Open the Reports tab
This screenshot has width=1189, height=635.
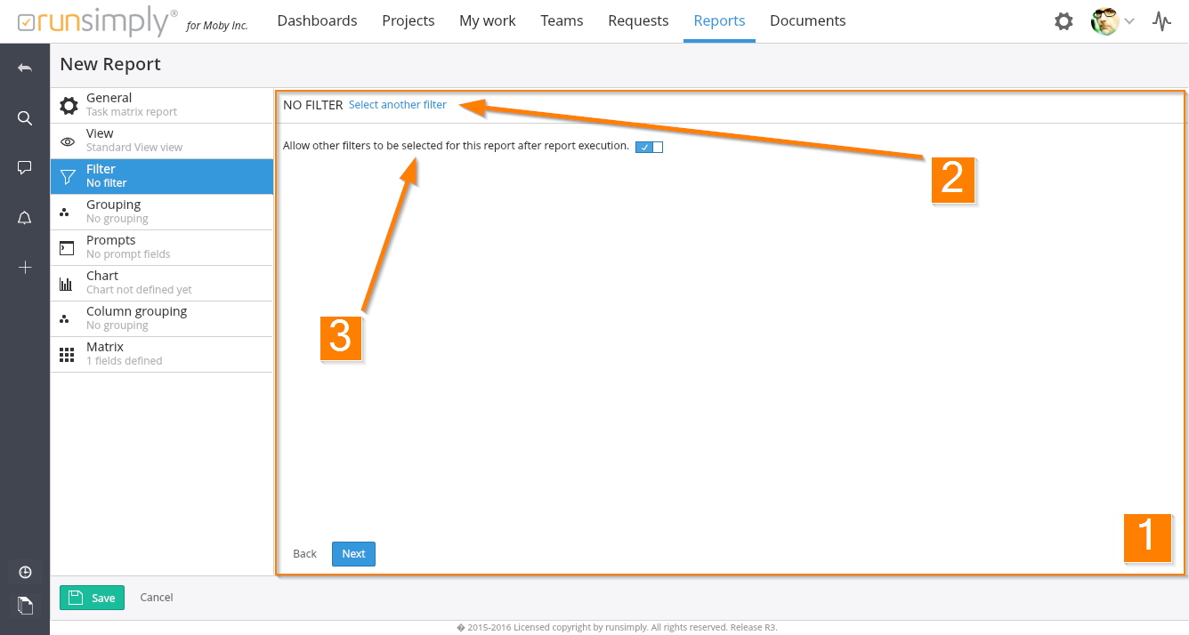pos(719,20)
